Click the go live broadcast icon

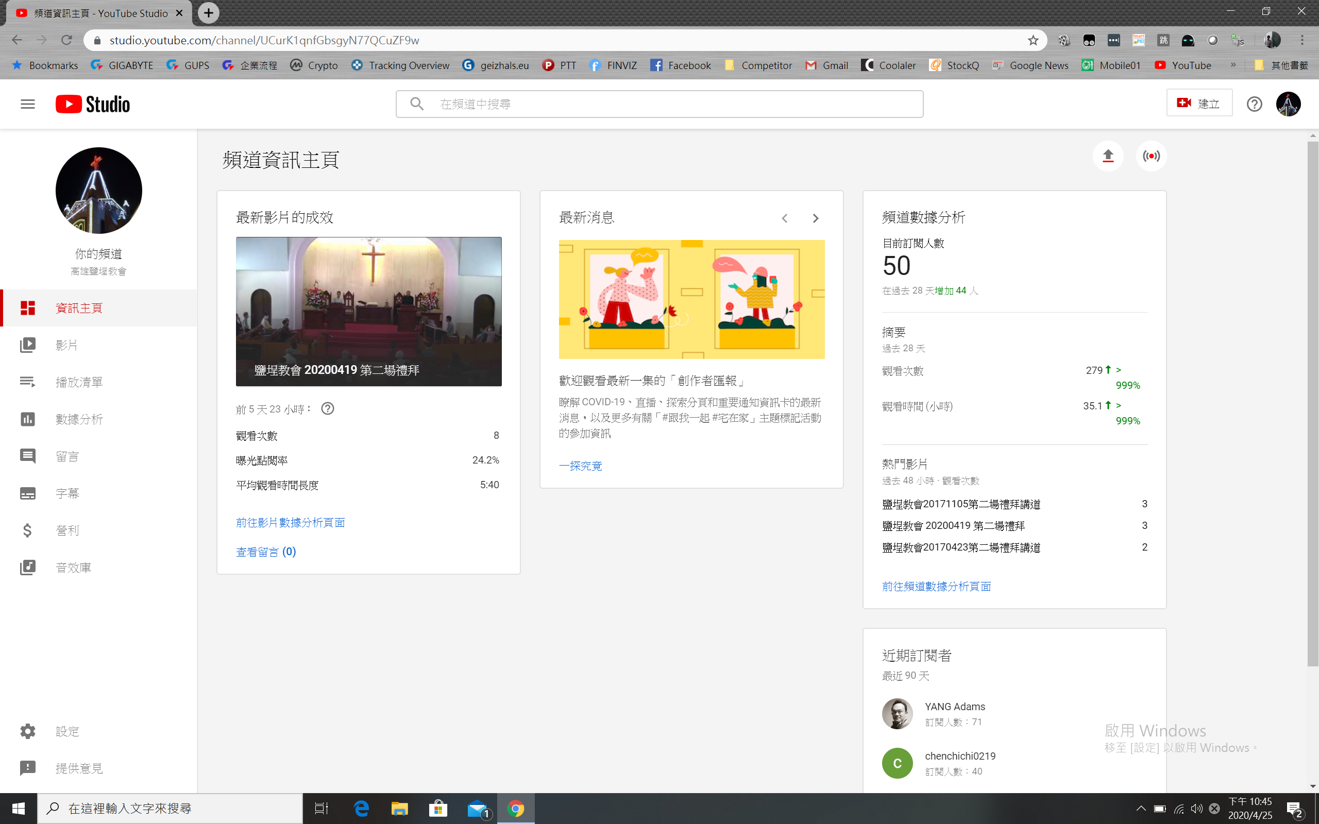coord(1151,157)
